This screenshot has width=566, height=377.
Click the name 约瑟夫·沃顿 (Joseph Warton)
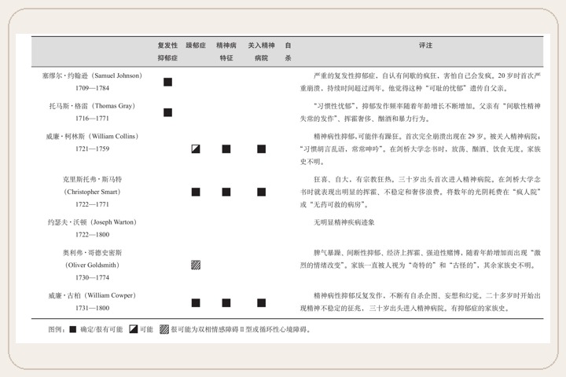(x=93, y=222)
